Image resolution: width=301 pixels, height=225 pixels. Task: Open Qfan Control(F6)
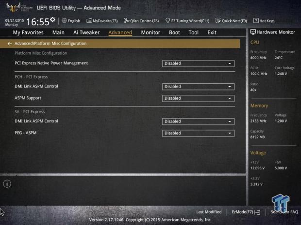(141, 21)
